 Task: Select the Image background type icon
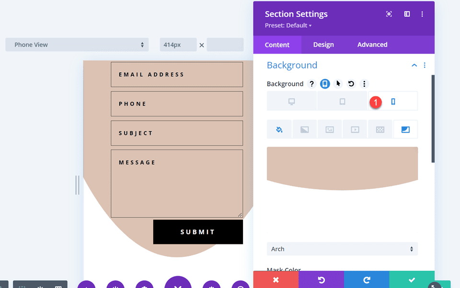(330, 129)
